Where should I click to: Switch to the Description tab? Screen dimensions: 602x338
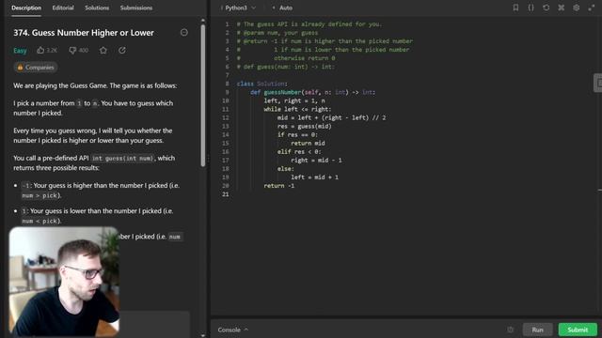point(26,8)
